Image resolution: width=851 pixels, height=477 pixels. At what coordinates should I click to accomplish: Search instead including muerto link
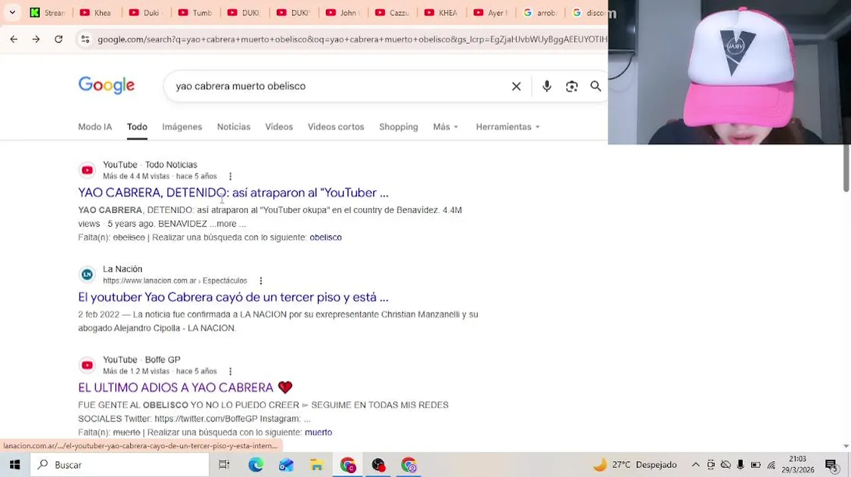[318, 432]
